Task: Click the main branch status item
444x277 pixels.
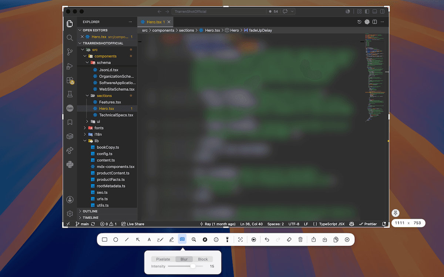Action: pos(82,224)
